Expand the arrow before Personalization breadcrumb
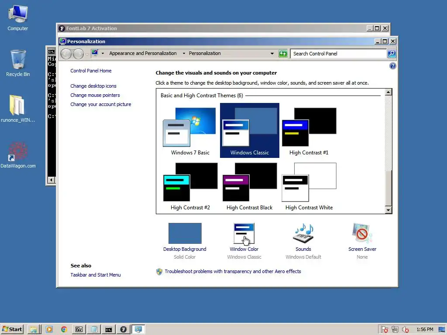Viewport: 447px width, 335px height. [x=184, y=53]
